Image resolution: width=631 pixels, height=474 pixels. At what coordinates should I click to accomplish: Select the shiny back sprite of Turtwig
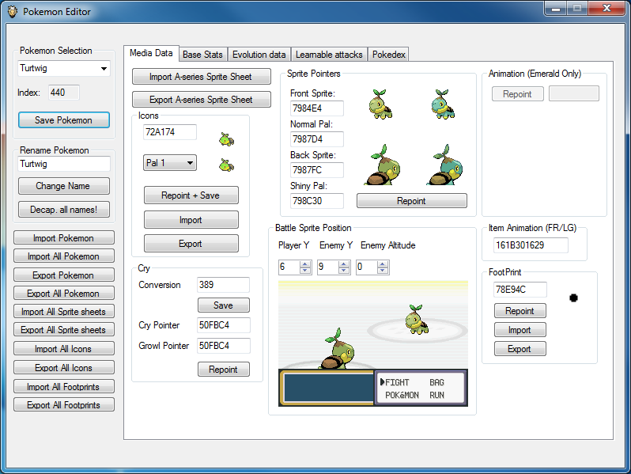[444, 165]
